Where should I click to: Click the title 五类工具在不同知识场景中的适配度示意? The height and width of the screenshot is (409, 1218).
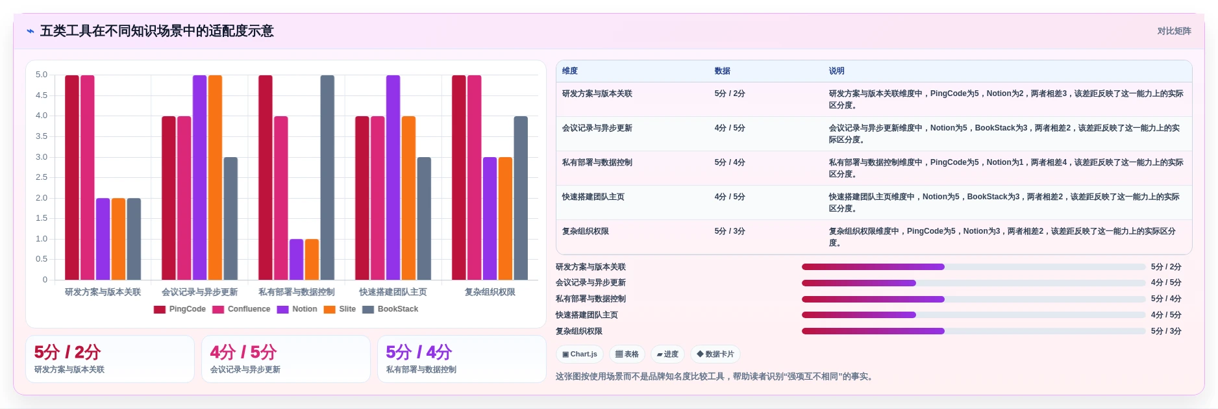[x=157, y=31]
